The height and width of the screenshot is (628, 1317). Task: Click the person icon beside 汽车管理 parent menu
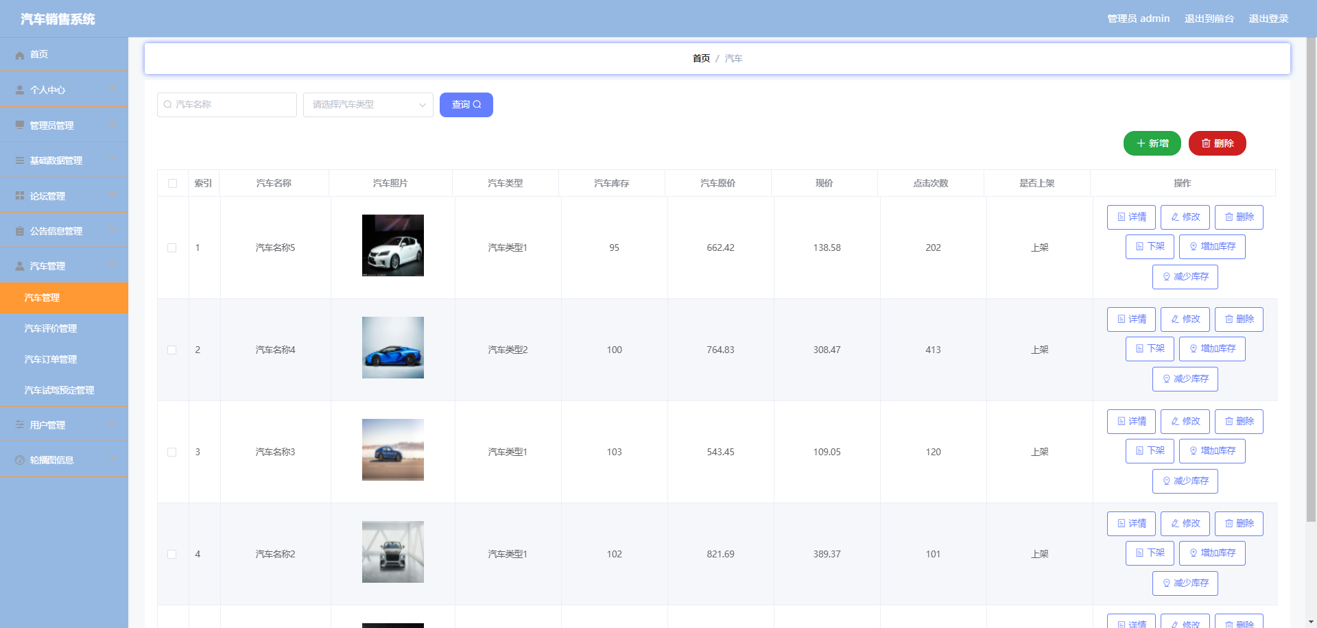point(20,266)
